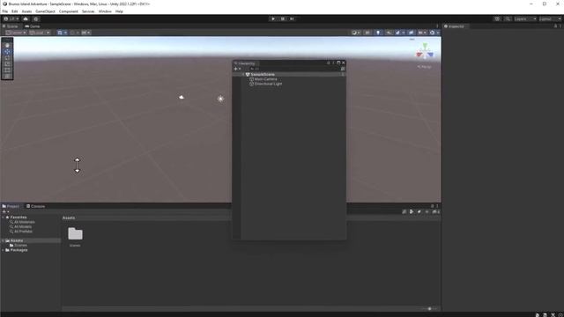Open the Scenes folder thumbnail in Assets
Image resolution: width=564 pixels, height=317 pixels.
(x=75, y=234)
